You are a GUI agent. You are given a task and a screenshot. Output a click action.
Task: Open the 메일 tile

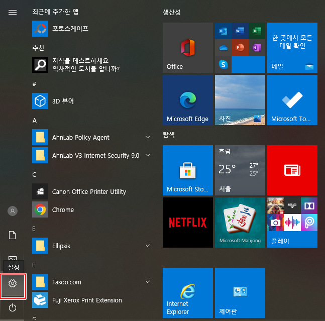click(x=292, y=48)
